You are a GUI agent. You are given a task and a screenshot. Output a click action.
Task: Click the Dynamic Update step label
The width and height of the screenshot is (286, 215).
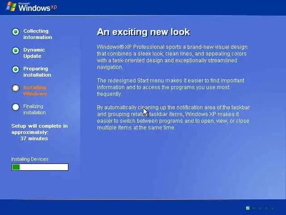pyautogui.click(x=34, y=53)
